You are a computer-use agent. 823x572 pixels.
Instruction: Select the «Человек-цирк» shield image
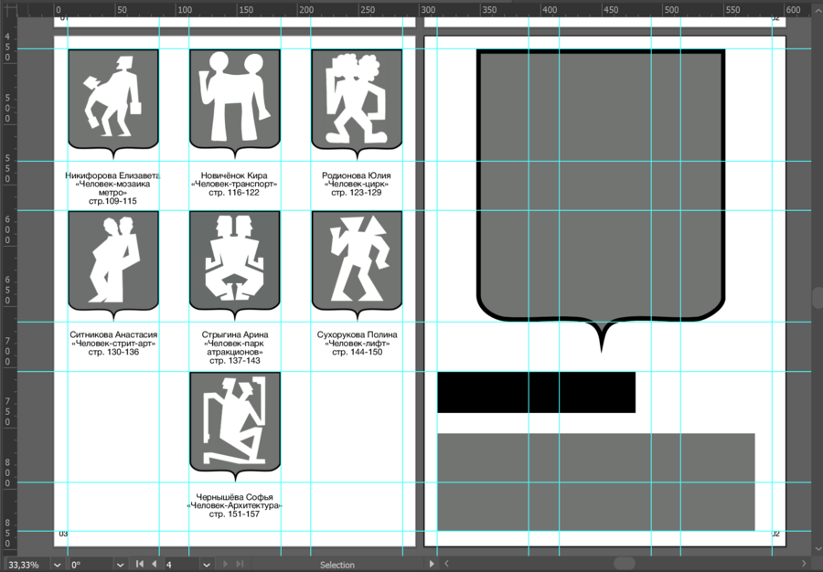[357, 99]
